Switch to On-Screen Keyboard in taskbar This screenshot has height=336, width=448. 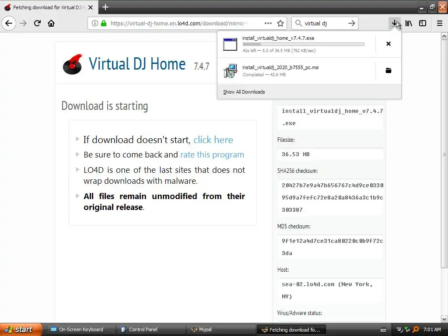click(81, 329)
